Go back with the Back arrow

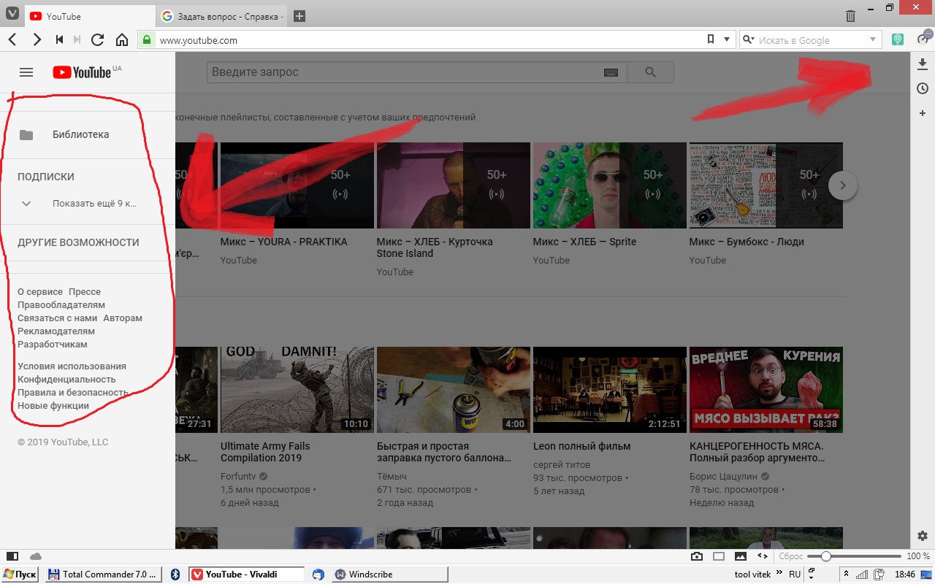(x=12, y=40)
